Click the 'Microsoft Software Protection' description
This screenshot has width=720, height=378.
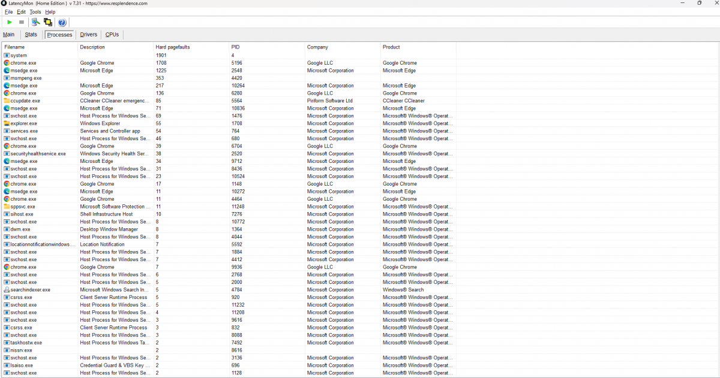tap(114, 206)
